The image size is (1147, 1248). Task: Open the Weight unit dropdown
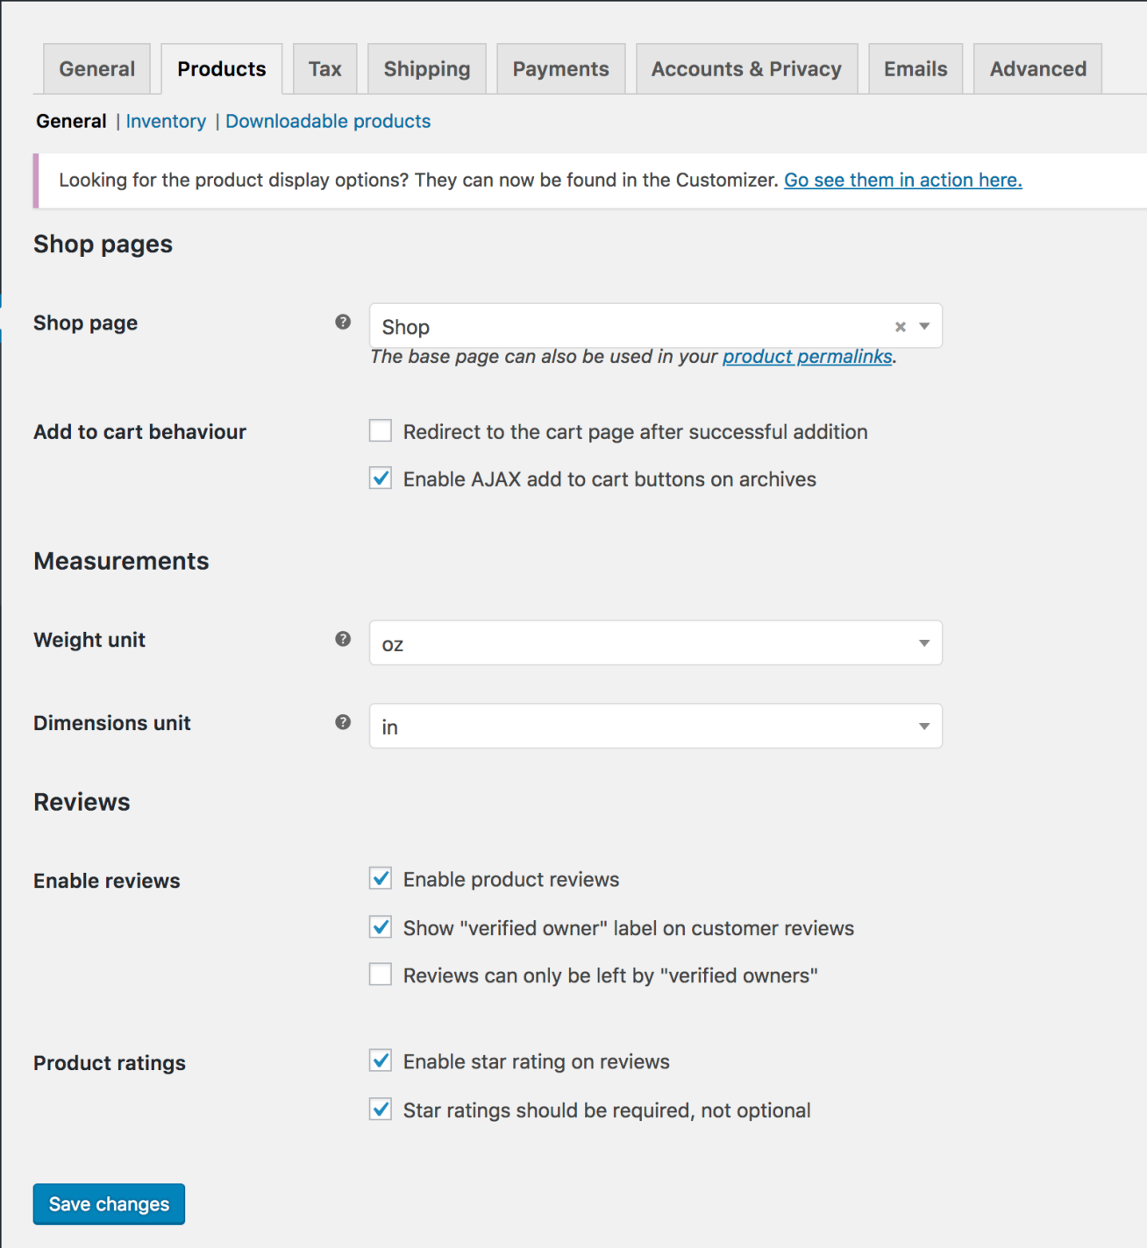click(x=923, y=642)
